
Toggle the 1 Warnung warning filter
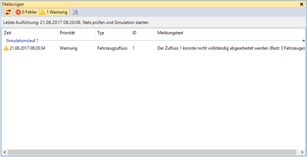(x=54, y=12)
